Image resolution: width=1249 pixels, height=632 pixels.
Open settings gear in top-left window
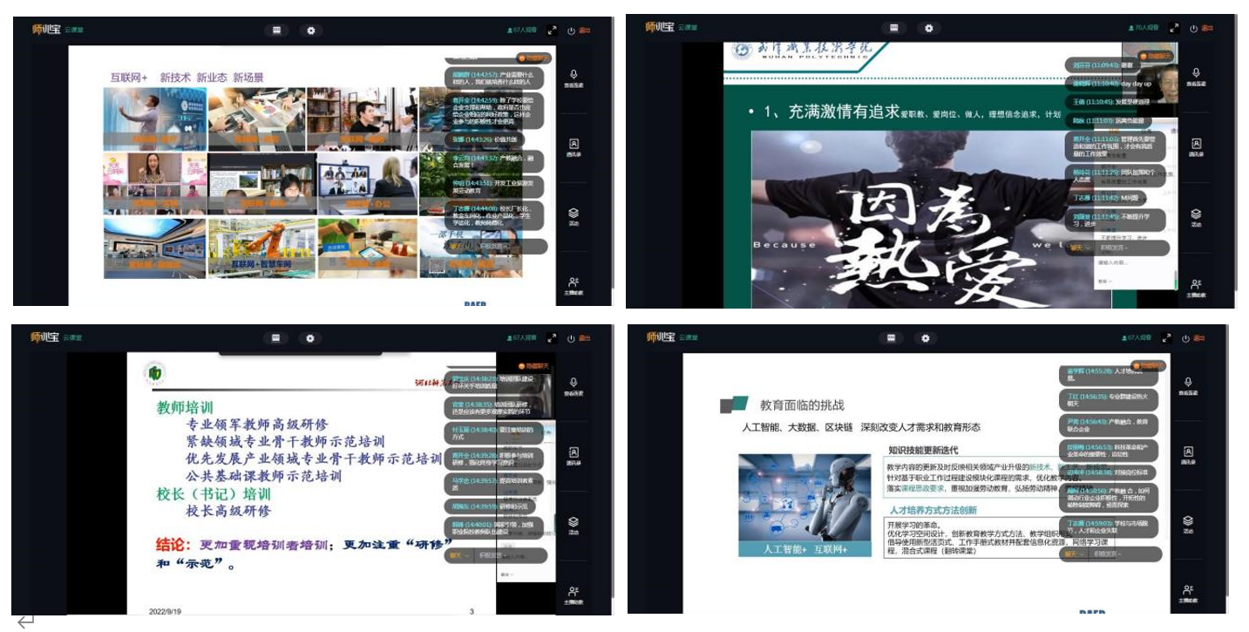[x=311, y=31]
